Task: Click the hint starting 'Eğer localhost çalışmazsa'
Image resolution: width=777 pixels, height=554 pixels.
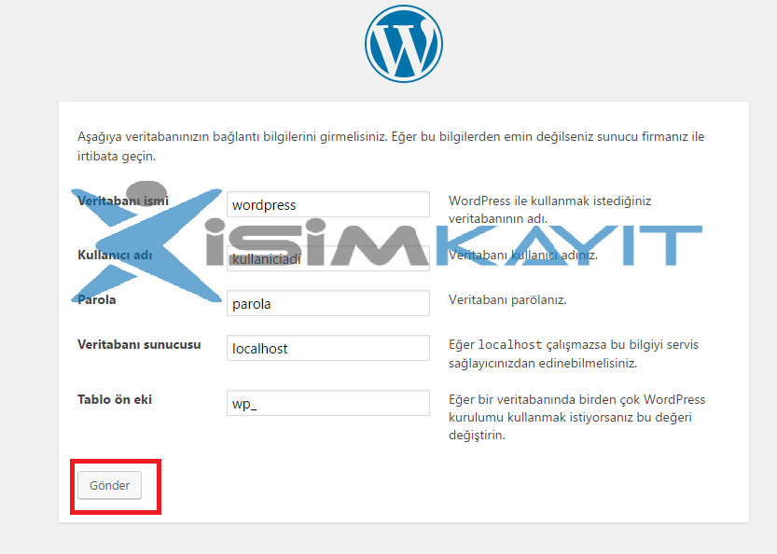Action: pyautogui.click(x=574, y=353)
